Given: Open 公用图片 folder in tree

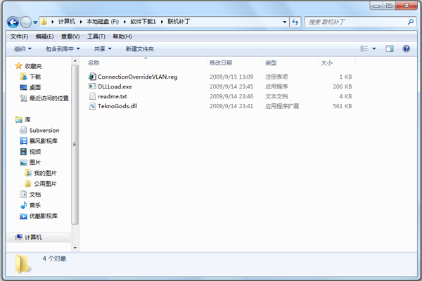Looking at the screenshot, I should point(45,184).
